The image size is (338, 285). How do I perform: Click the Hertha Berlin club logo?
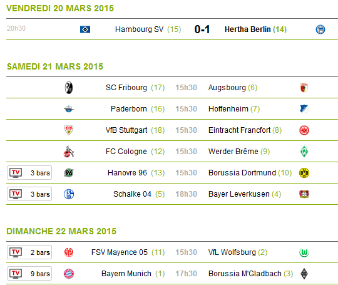coord(320,29)
